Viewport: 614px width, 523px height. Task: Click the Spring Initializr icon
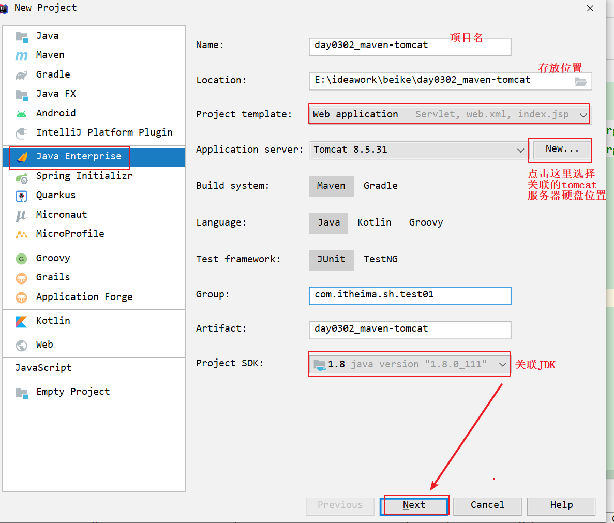21,177
